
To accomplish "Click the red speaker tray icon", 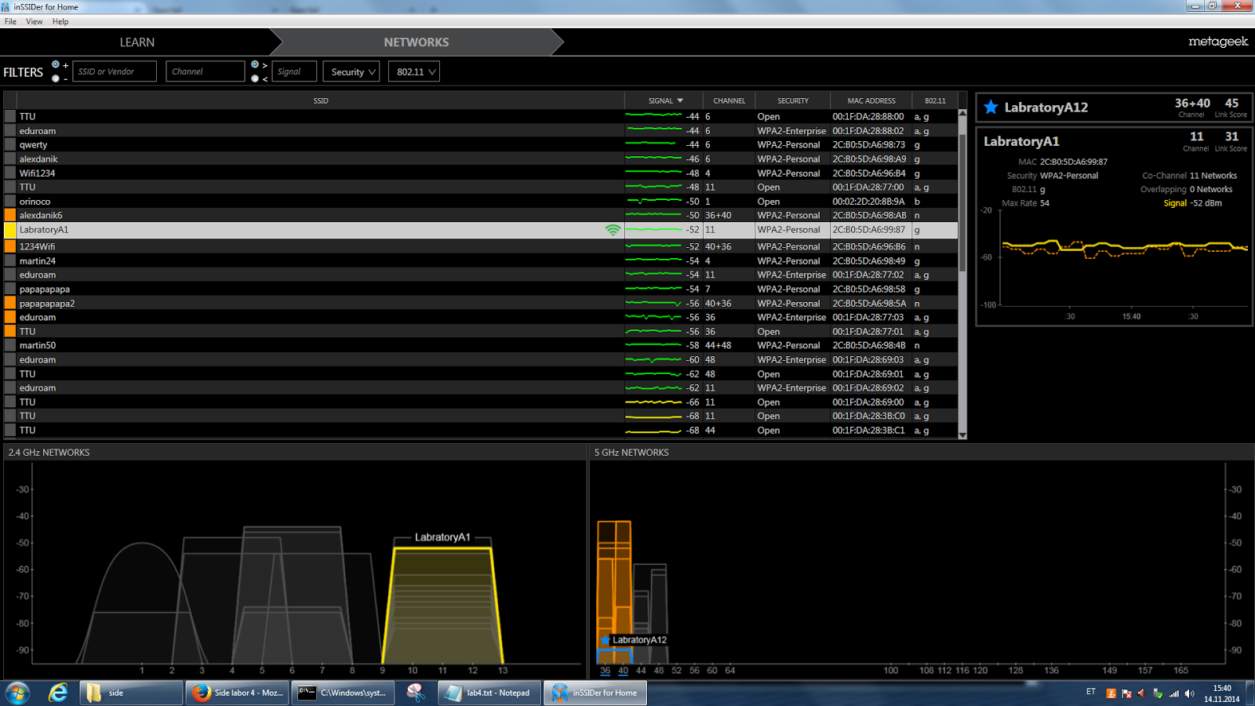I will tap(1141, 693).
